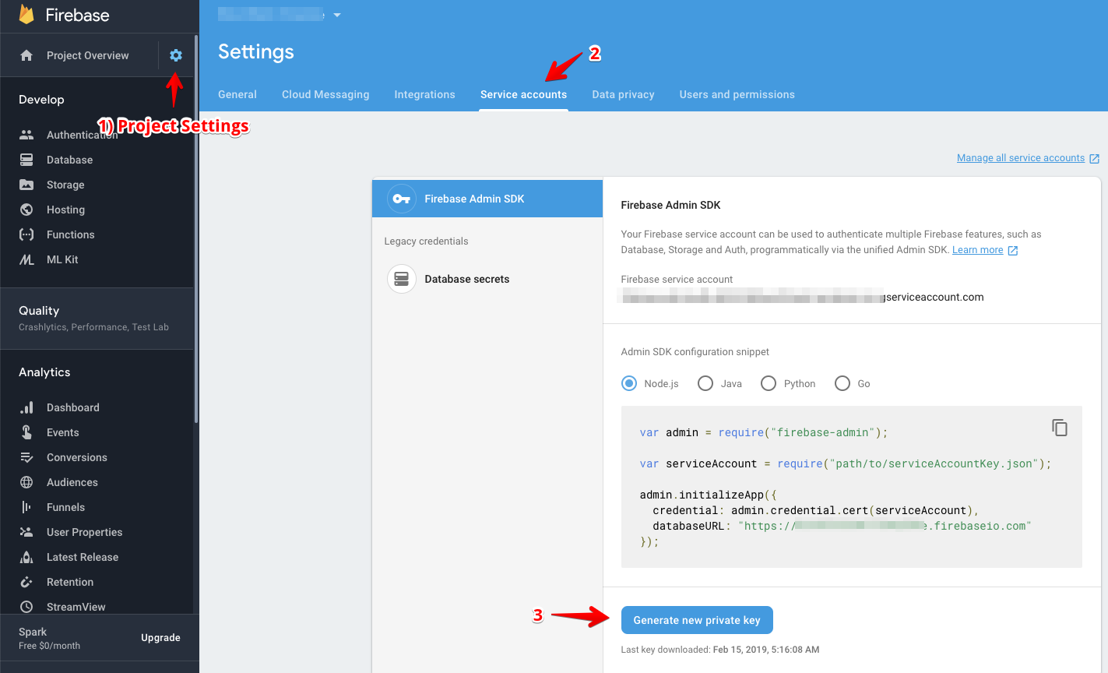Click the Storage folder icon
The width and height of the screenshot is (1108, 673).
pos(26,185)
